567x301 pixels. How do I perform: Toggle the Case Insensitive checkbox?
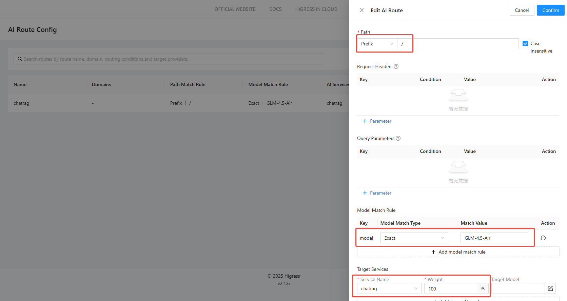pos(525,43)
